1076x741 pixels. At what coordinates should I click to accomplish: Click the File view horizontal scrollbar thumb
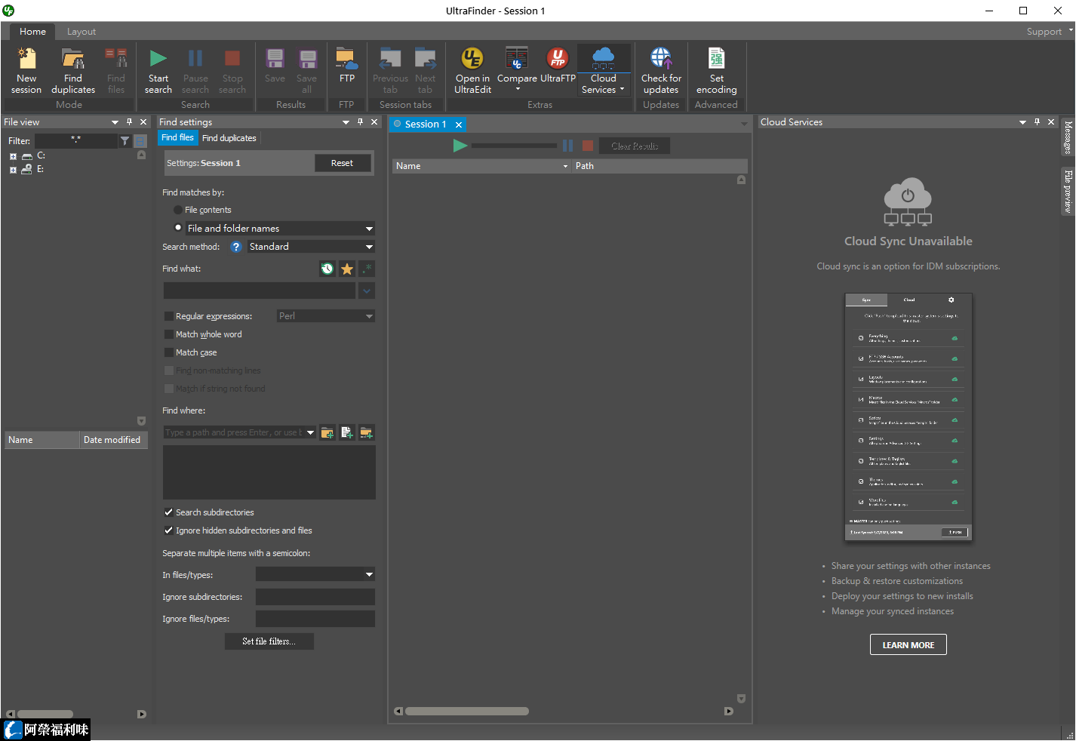pyautogui.click(x=45, y=714)
